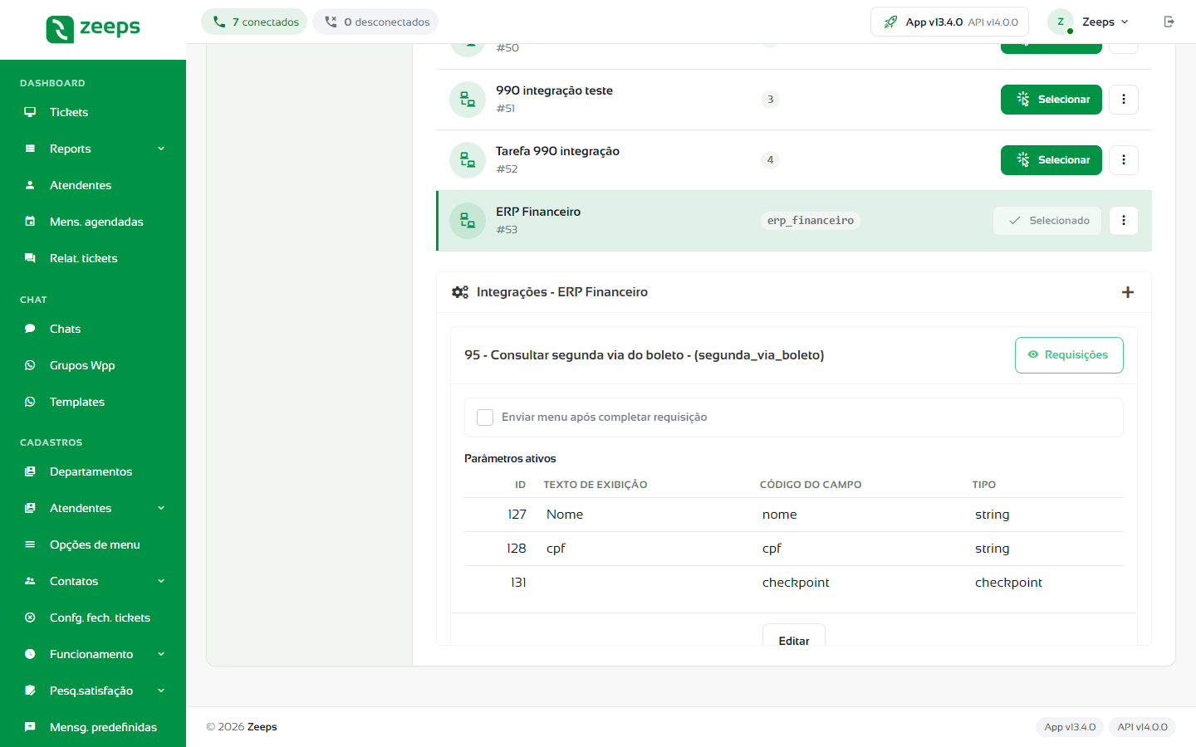Expand the Funcionamento submenu chevron

pos(161,654)
